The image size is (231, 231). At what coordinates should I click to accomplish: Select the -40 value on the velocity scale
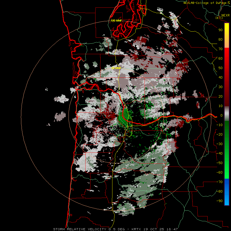pos(219,153)
